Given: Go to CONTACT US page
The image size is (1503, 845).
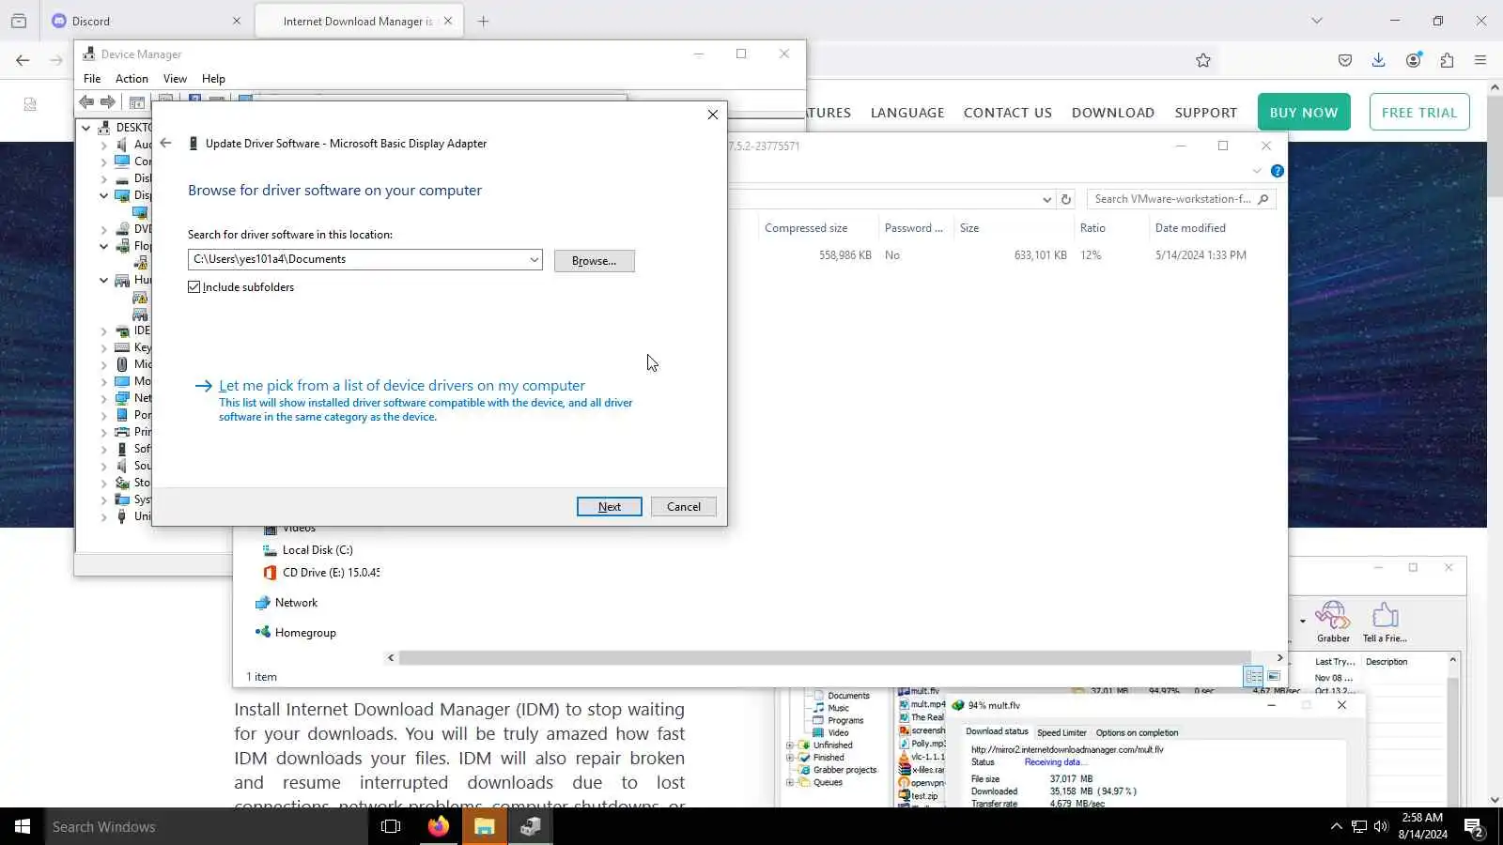Looking at the screenshot, I should (1008, 113).
